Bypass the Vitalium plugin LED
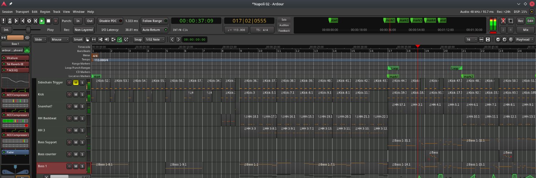536x178 pixels. 4,58
